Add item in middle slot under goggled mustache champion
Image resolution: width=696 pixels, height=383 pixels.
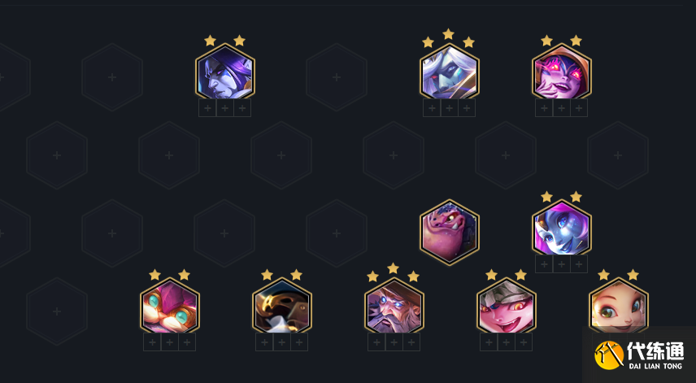[x=170, y=342]
